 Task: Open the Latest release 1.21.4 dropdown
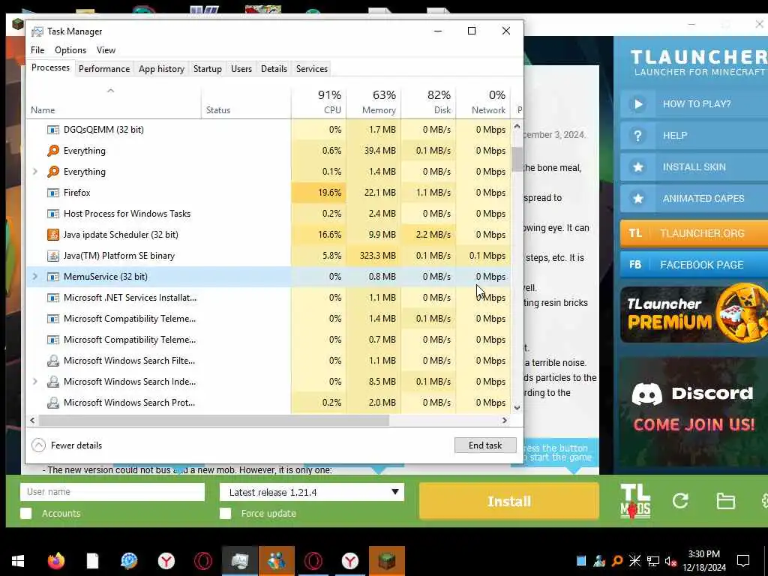(x=311, y=492)
